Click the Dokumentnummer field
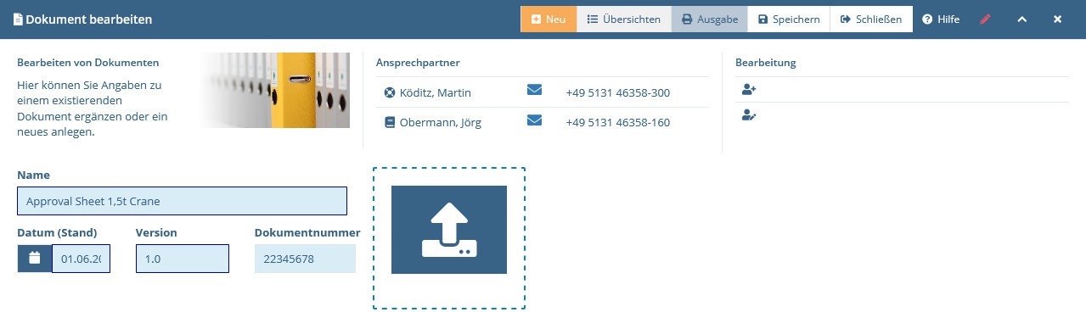Viewport: 1086px width, 312px height. tap(305, 259)
